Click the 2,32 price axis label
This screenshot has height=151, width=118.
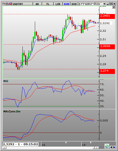(103, 31)
